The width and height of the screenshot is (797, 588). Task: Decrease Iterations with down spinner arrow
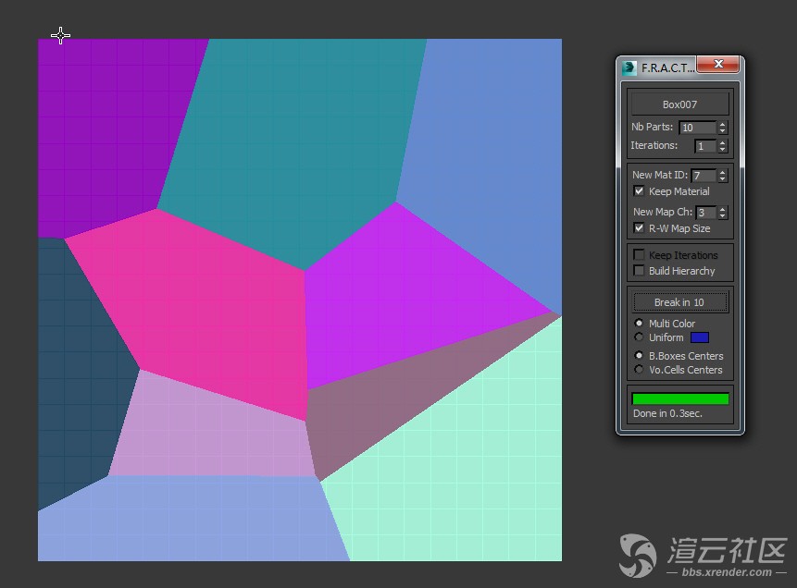(x=722, y=150)
